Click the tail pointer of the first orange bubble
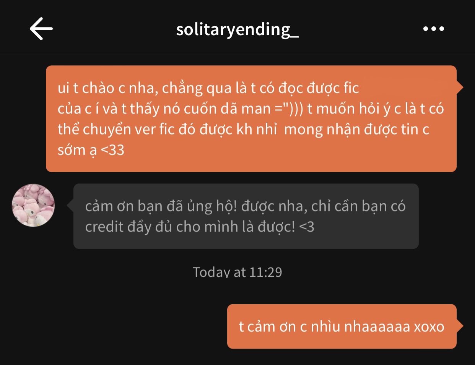 click(x=460, y=88)
